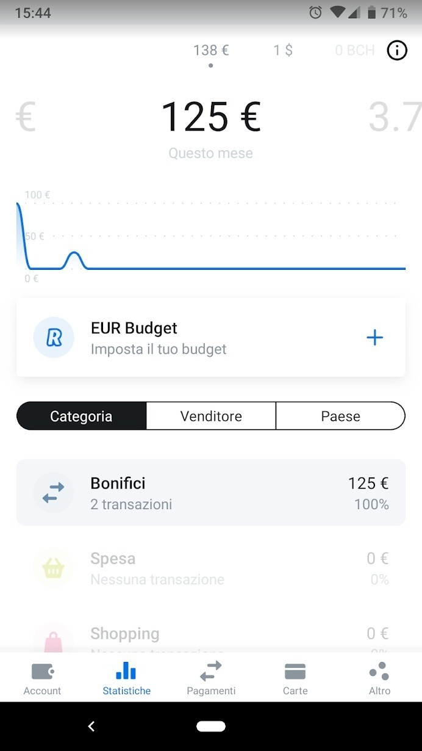Add a budget with the plus icon

click(x=374, y=338)
